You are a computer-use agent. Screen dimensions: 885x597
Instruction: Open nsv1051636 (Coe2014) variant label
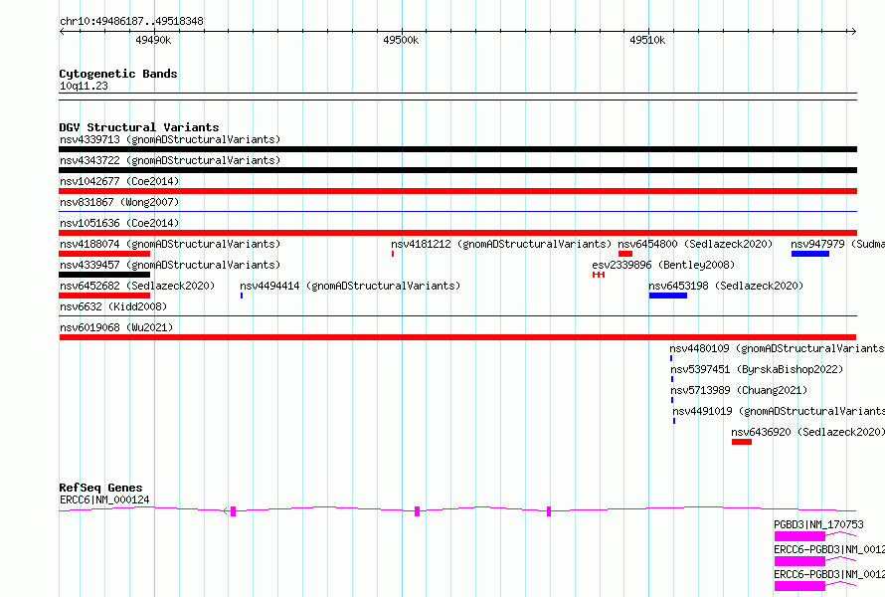(x=119, y=223)
